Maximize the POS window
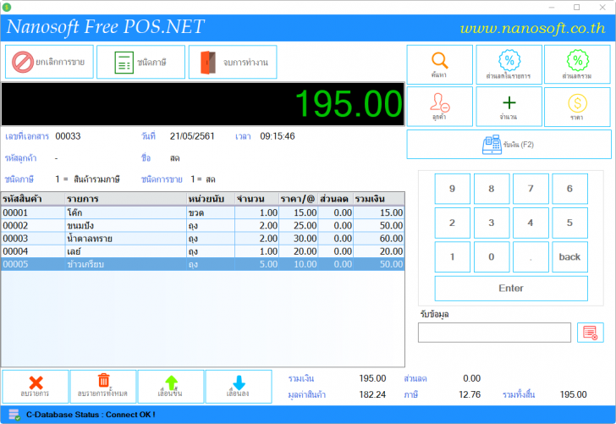The image size is (616, 424). pos(577,7)
